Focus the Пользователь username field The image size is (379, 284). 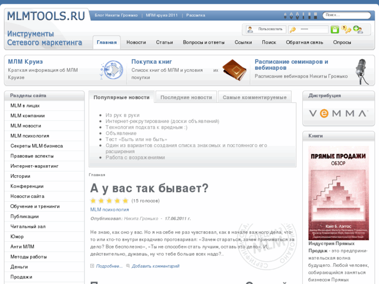point(266,29)
